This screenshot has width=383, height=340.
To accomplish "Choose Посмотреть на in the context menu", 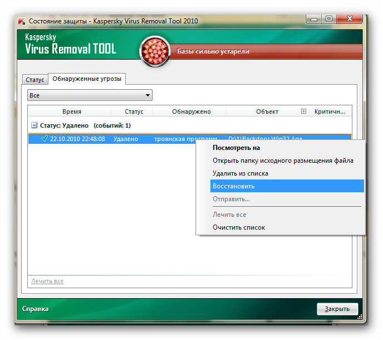I will pyautogui.click(x=236, y=148).
